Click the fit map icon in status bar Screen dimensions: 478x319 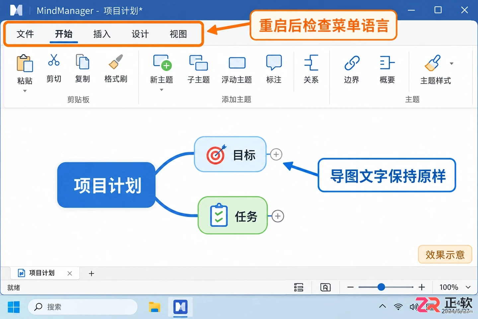point(325,287)
